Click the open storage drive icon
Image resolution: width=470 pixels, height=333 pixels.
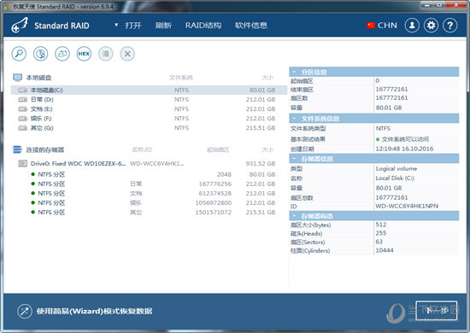tap(62, 54)
